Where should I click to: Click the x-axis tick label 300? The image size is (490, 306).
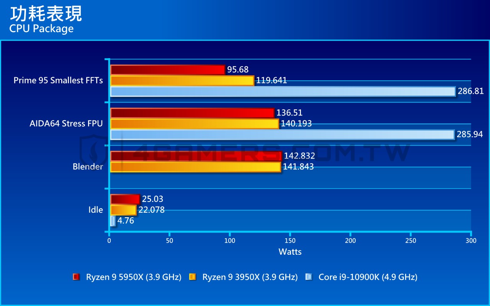471,241
